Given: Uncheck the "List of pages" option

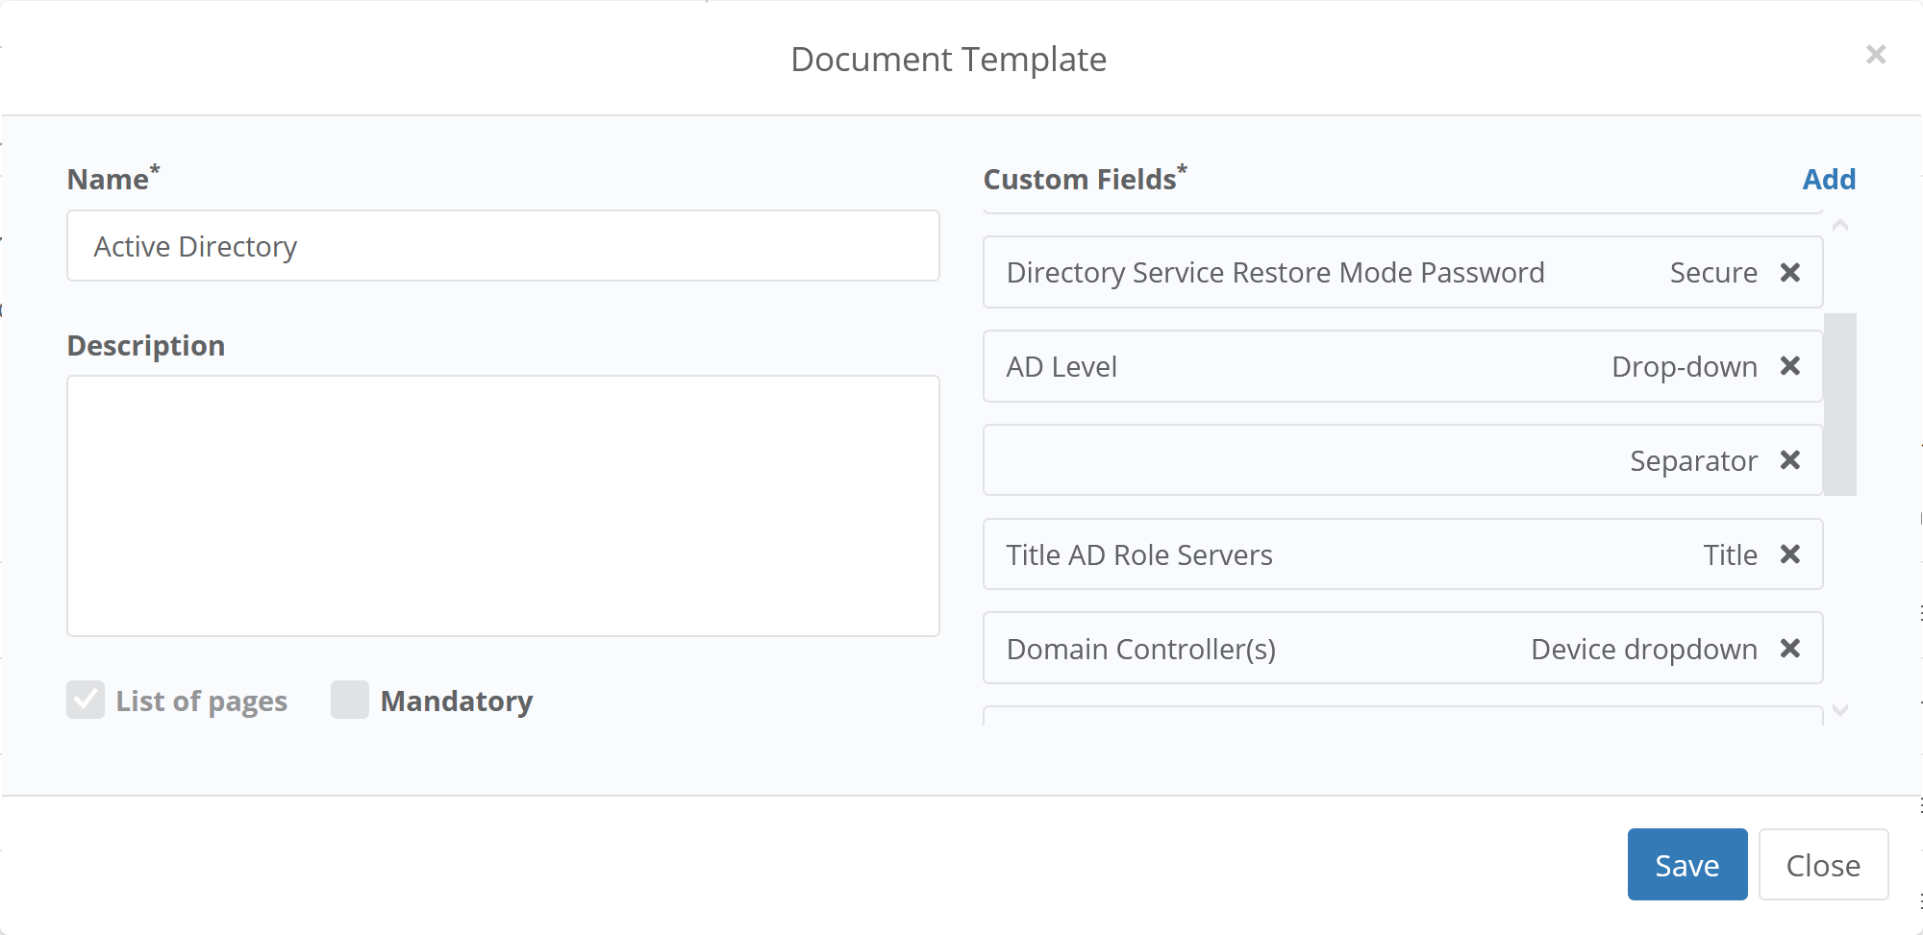Looking at the screenshot, I should 86,701.
